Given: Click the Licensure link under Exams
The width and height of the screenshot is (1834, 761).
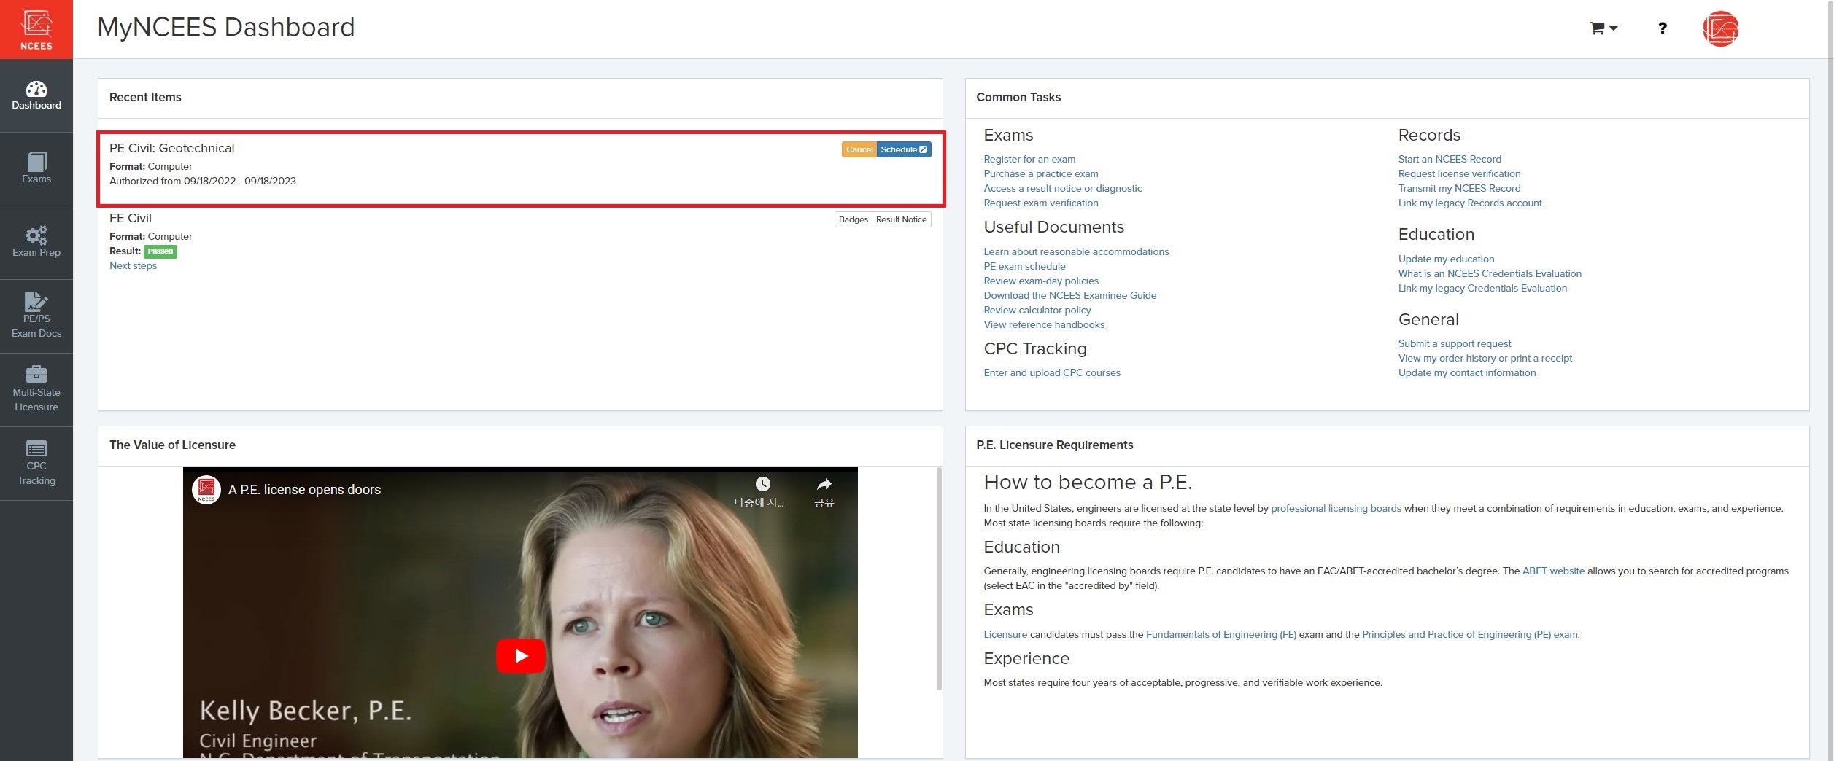Looking at the screenshot, I should pyautogui.click(x=1005, y=634).
